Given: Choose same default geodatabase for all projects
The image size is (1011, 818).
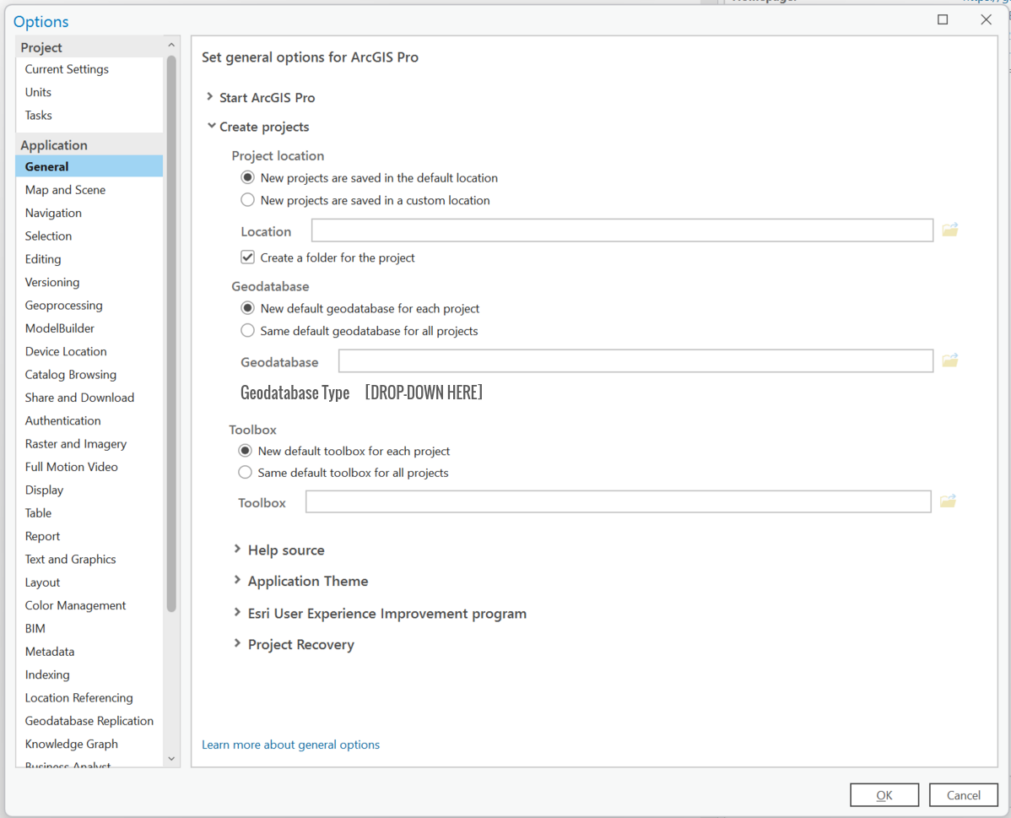Looking at the screenshot, I should [x=247, y=330].
